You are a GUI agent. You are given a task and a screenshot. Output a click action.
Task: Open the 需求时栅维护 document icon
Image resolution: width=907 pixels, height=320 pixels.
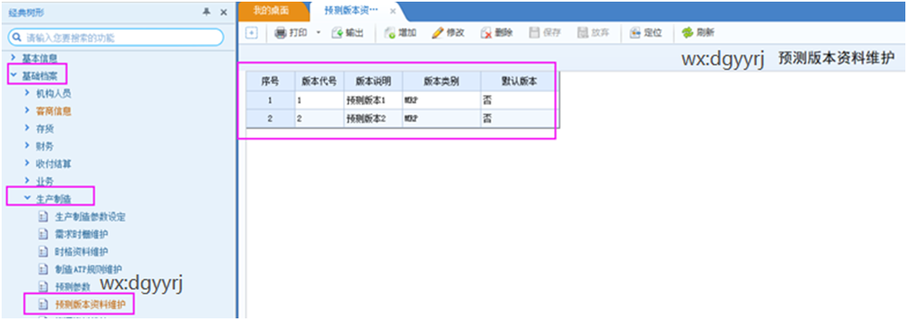click(42, 235)
